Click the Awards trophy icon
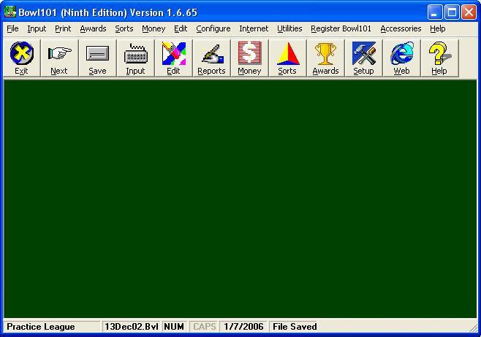The image size is (481, 337). 325,58
